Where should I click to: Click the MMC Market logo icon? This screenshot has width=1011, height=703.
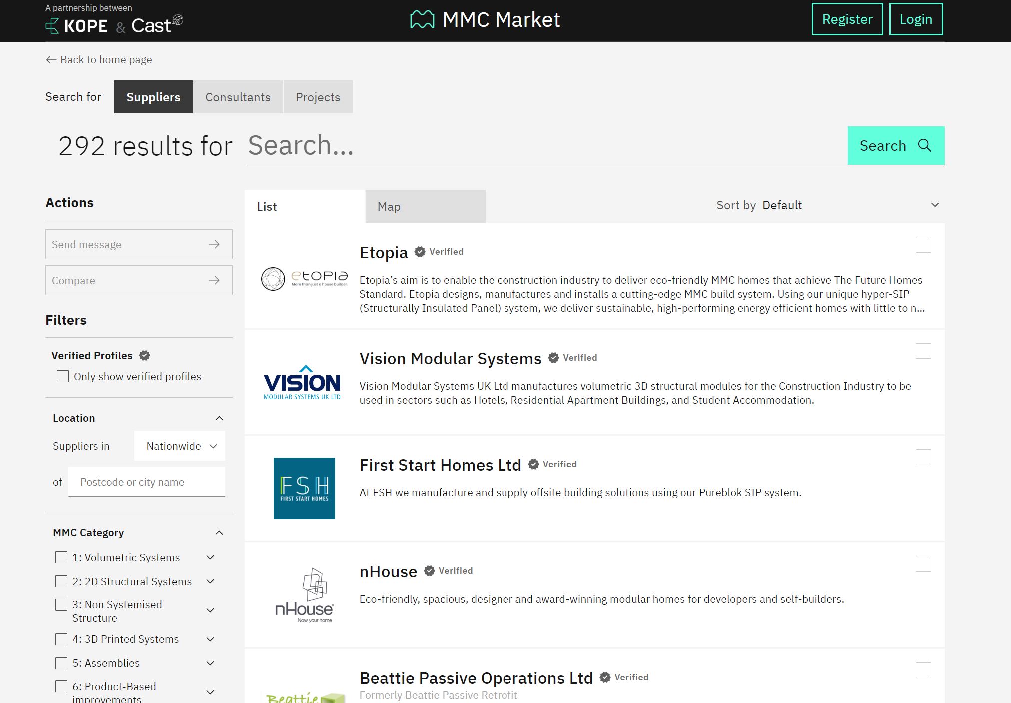tap(422, 19)
